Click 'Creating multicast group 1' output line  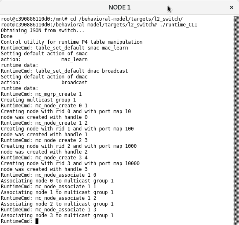click(38, 100)
